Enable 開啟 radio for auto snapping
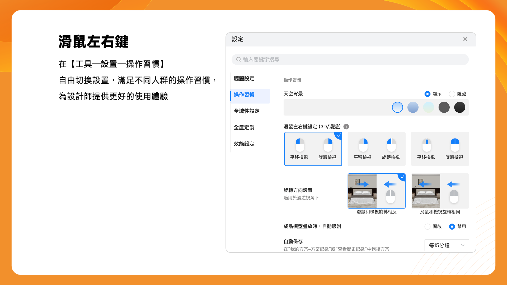 click(427, 226)
